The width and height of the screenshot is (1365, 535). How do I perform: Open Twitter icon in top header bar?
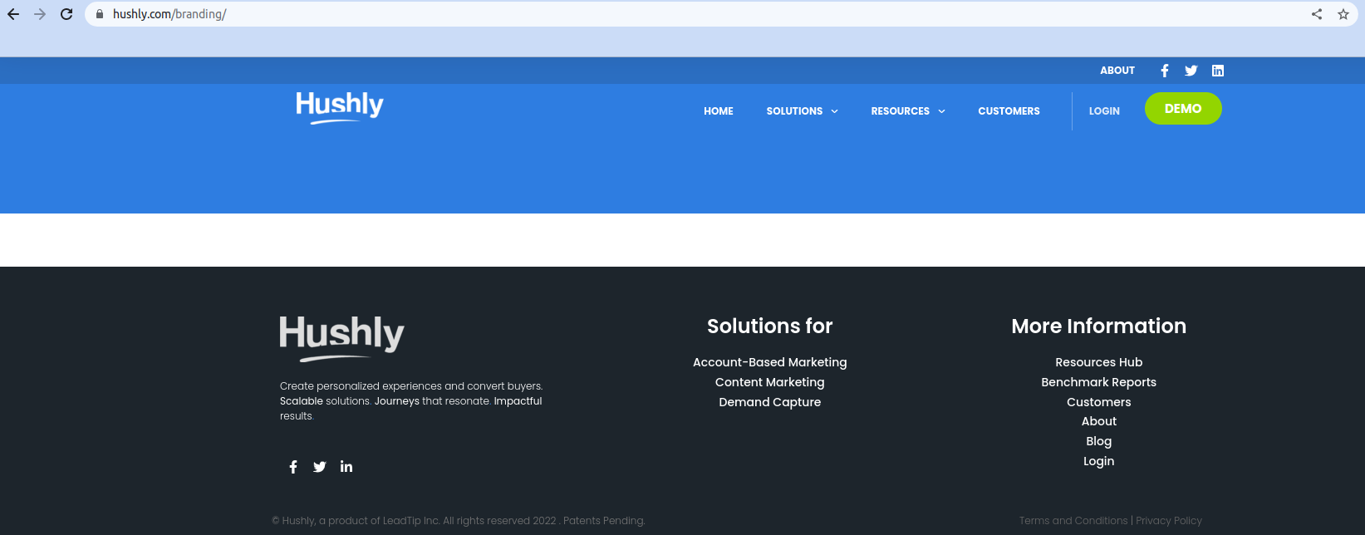(1191, 71)
